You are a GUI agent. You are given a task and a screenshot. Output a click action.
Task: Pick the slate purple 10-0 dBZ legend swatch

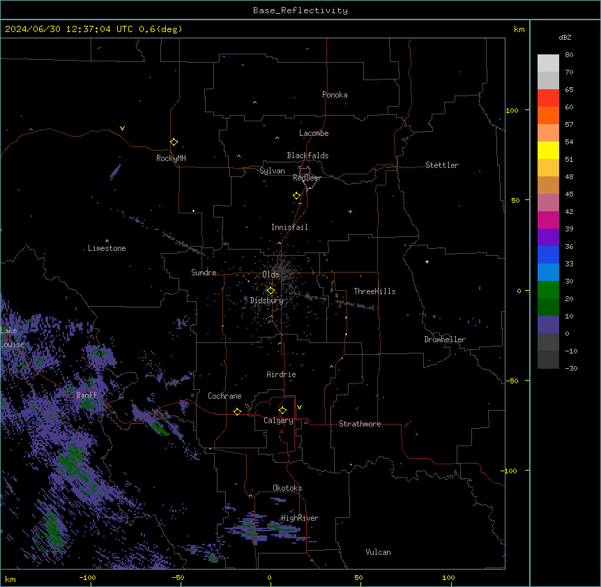coord(548,325)
